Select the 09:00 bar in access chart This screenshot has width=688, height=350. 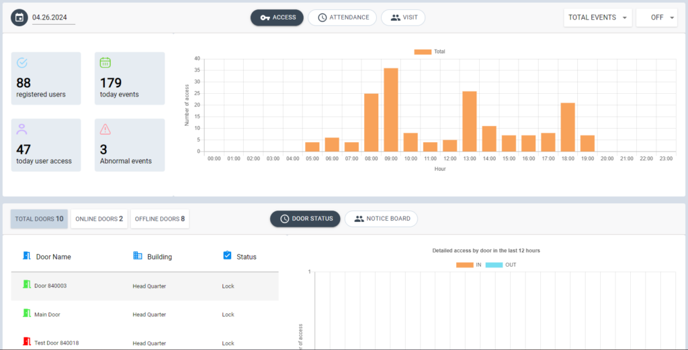(x=391, y=109)
